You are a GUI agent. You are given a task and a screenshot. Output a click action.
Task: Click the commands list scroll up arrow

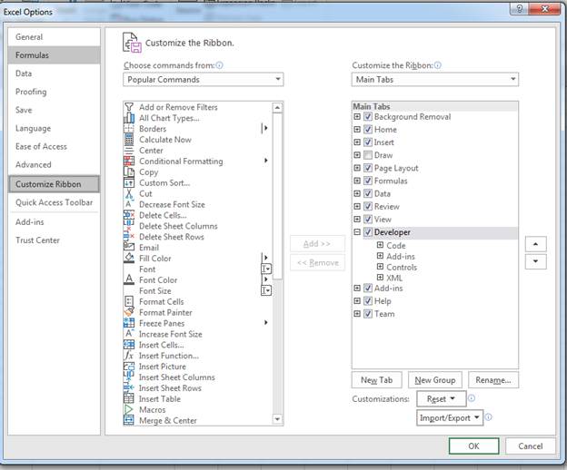277,108
